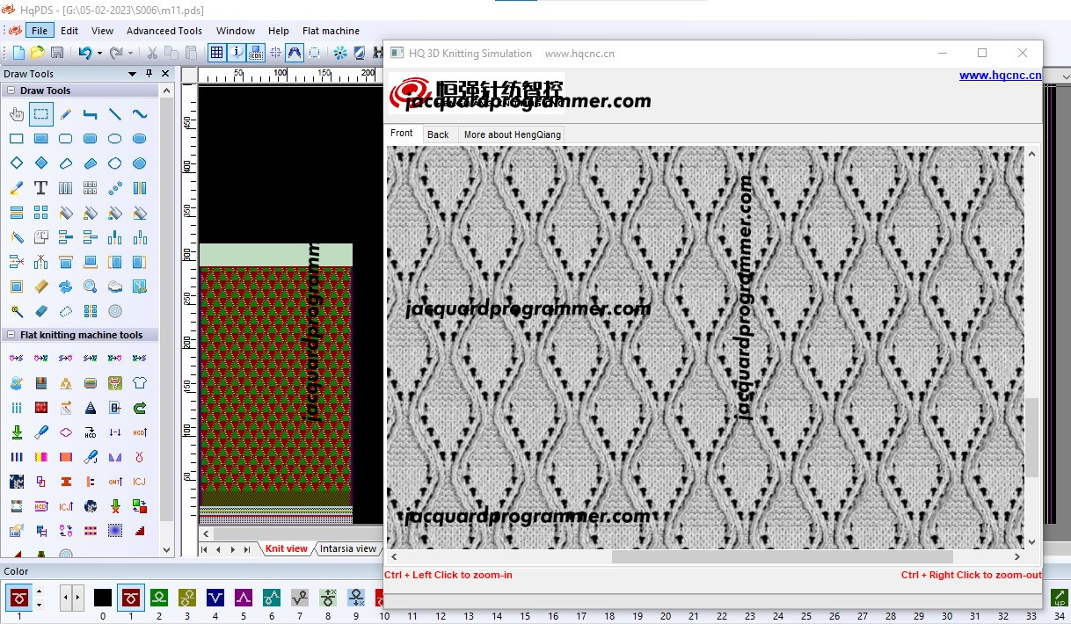
Task: Collapse the Flat knitting machine tools group
Action: coord(11,335)
